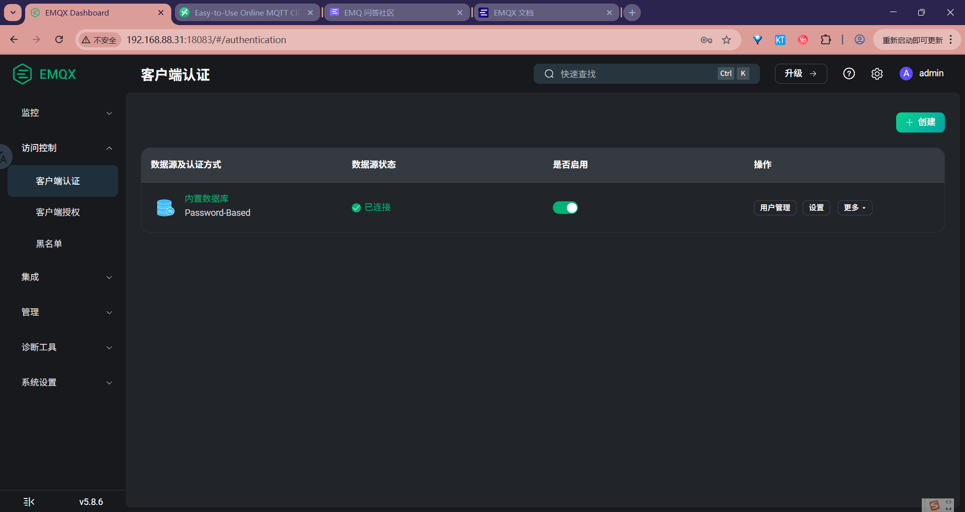Toggle the built-in database enable switch
The height and width of the screenshot is (512, 965).
(x=565, y=207)
